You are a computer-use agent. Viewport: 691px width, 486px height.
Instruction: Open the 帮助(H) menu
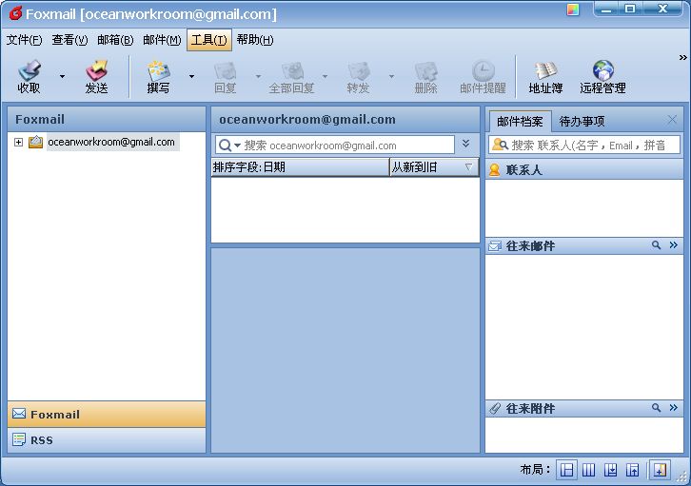pos(255,40)
